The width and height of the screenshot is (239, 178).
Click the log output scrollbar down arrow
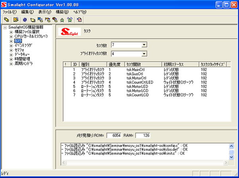pyautogui.click(x=231, y=157)
